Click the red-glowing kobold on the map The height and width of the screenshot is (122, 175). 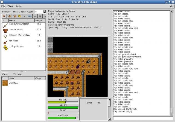pyautogui.click(x=72, y=83)
